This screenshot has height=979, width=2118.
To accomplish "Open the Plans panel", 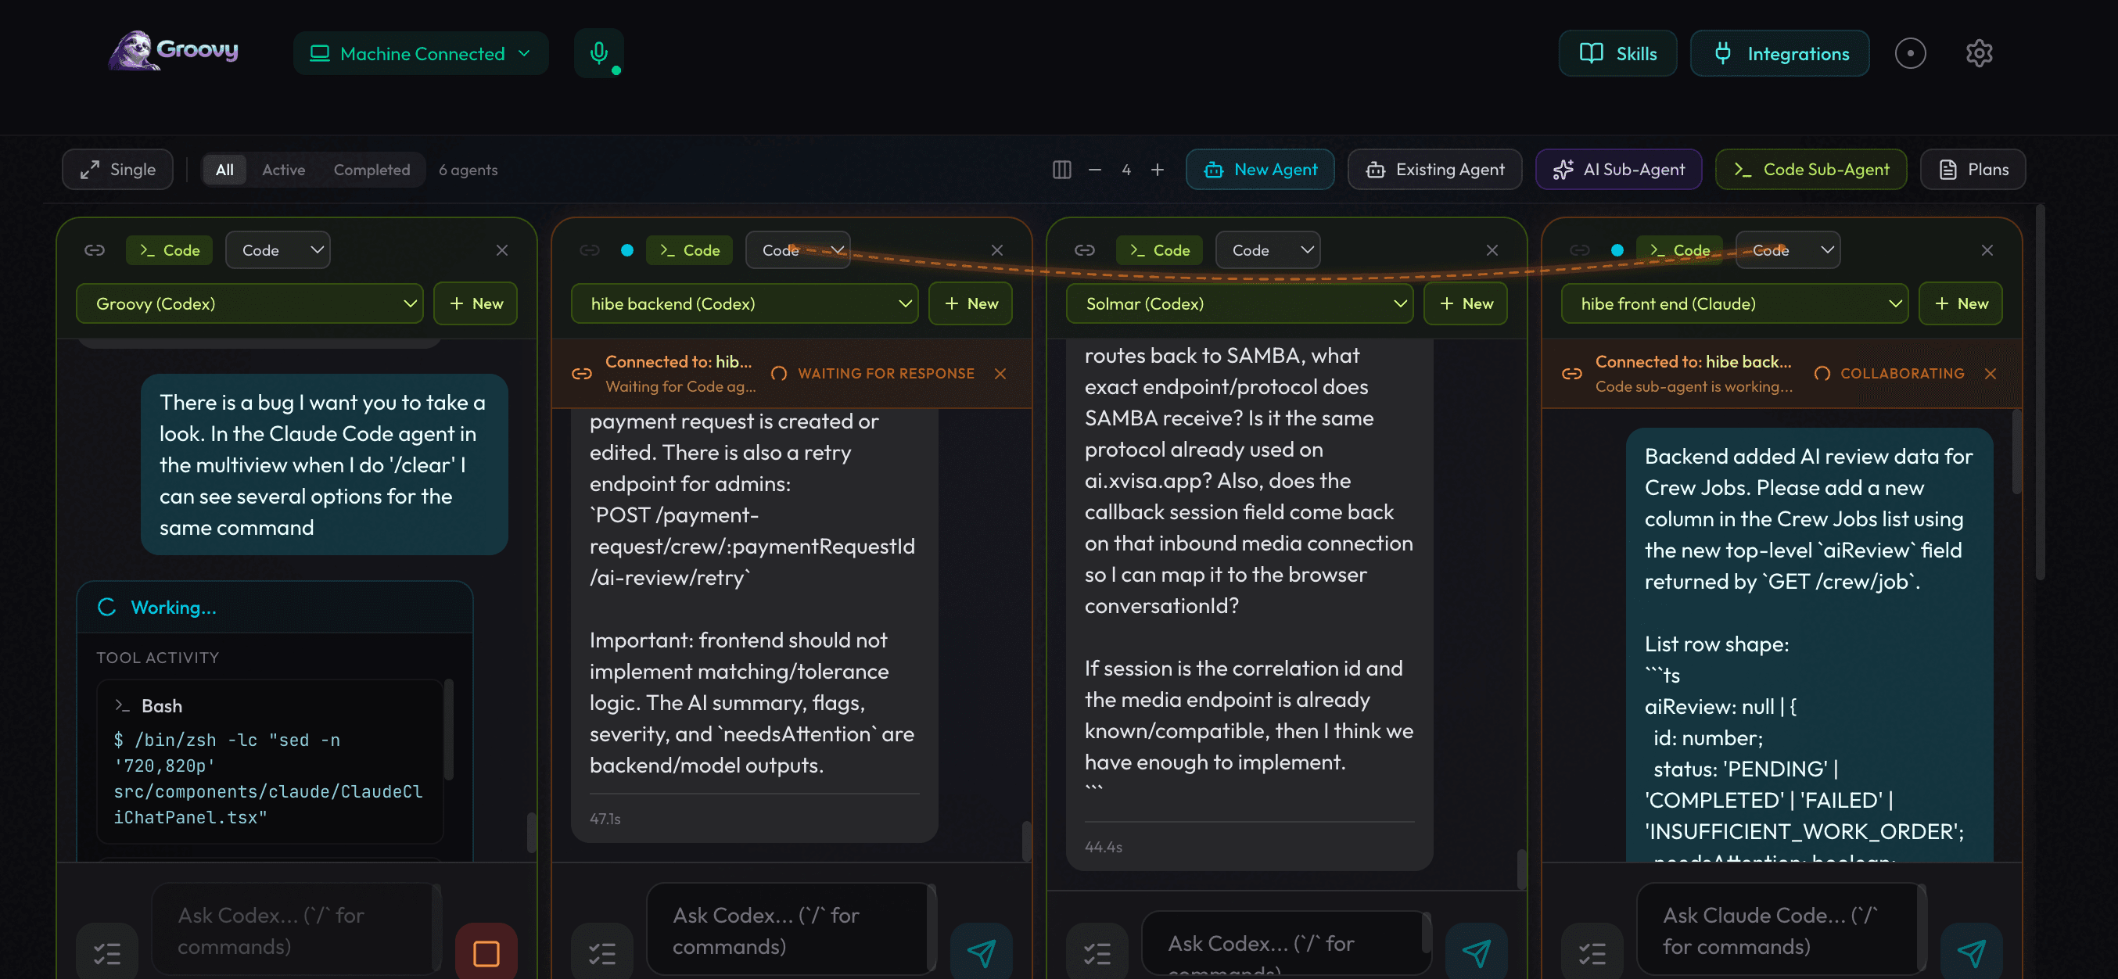I will click(x=1973, y=170).
